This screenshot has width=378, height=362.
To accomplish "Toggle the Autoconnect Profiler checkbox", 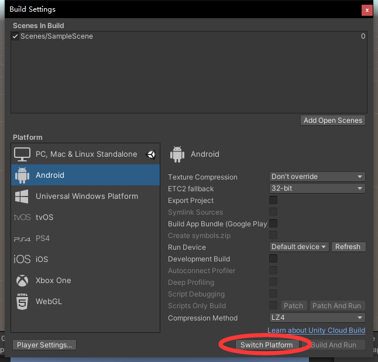I will coord(273,270).
